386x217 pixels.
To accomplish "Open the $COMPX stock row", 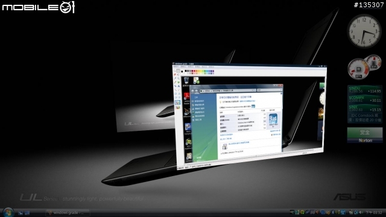I will point(365,99).
